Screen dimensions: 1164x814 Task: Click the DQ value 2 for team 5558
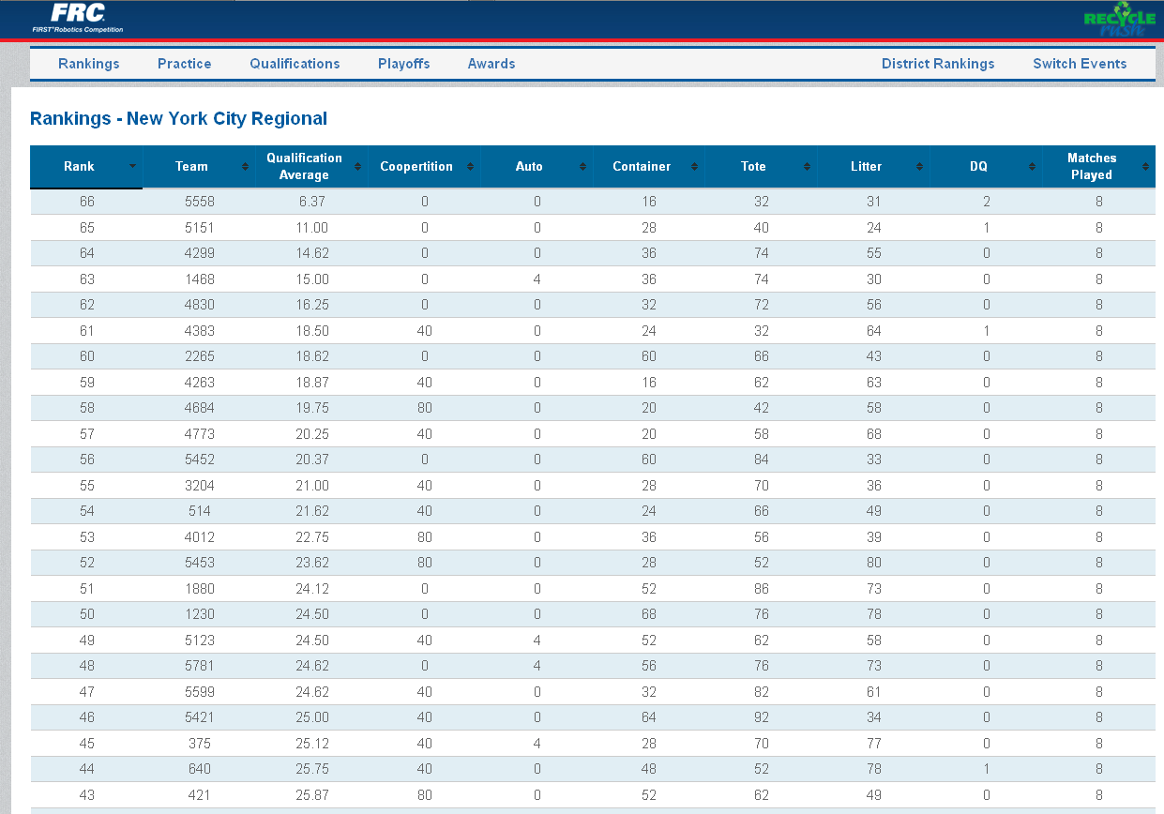[x=987, y=202]
